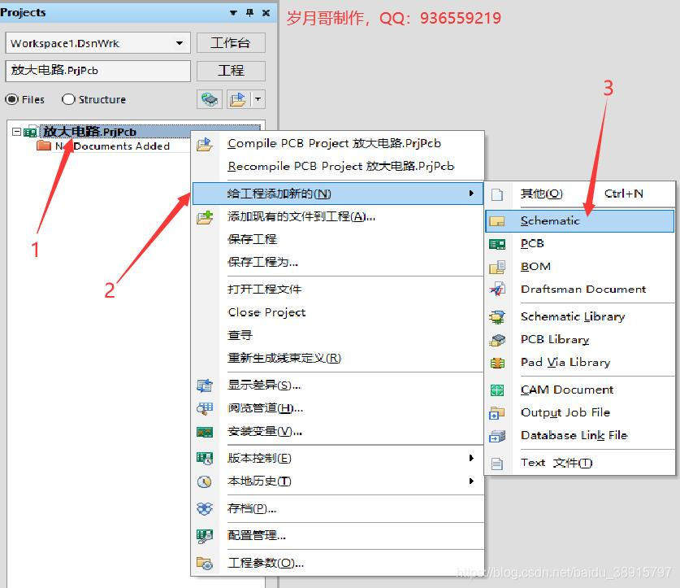Click the Schematic Library icon

click(497, 317)
